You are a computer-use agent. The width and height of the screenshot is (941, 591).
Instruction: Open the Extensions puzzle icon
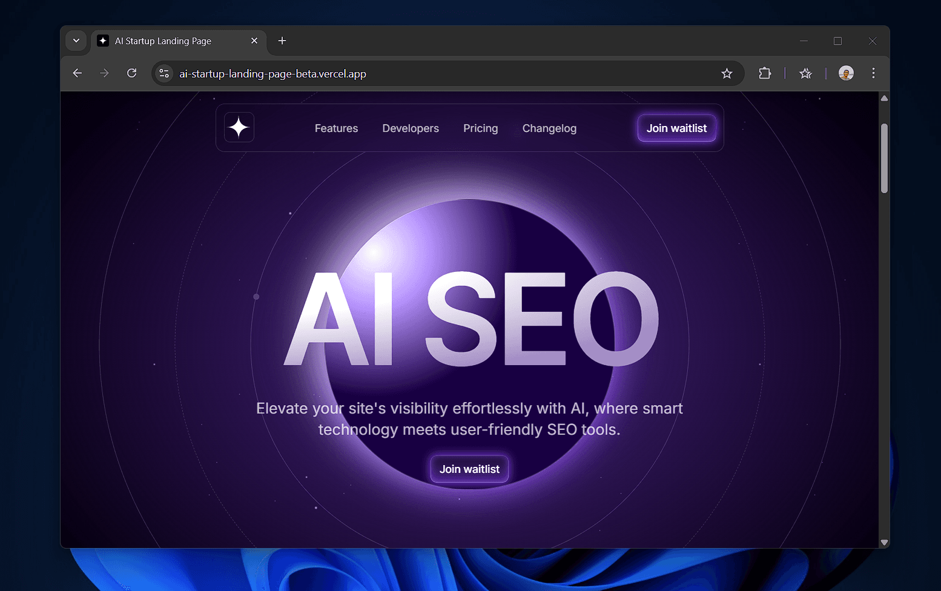tap(765, 73)
